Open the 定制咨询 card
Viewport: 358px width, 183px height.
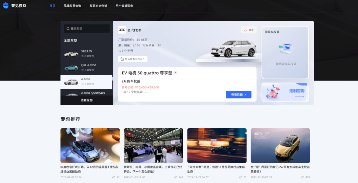pyautogui.click(x=285, y=92)
